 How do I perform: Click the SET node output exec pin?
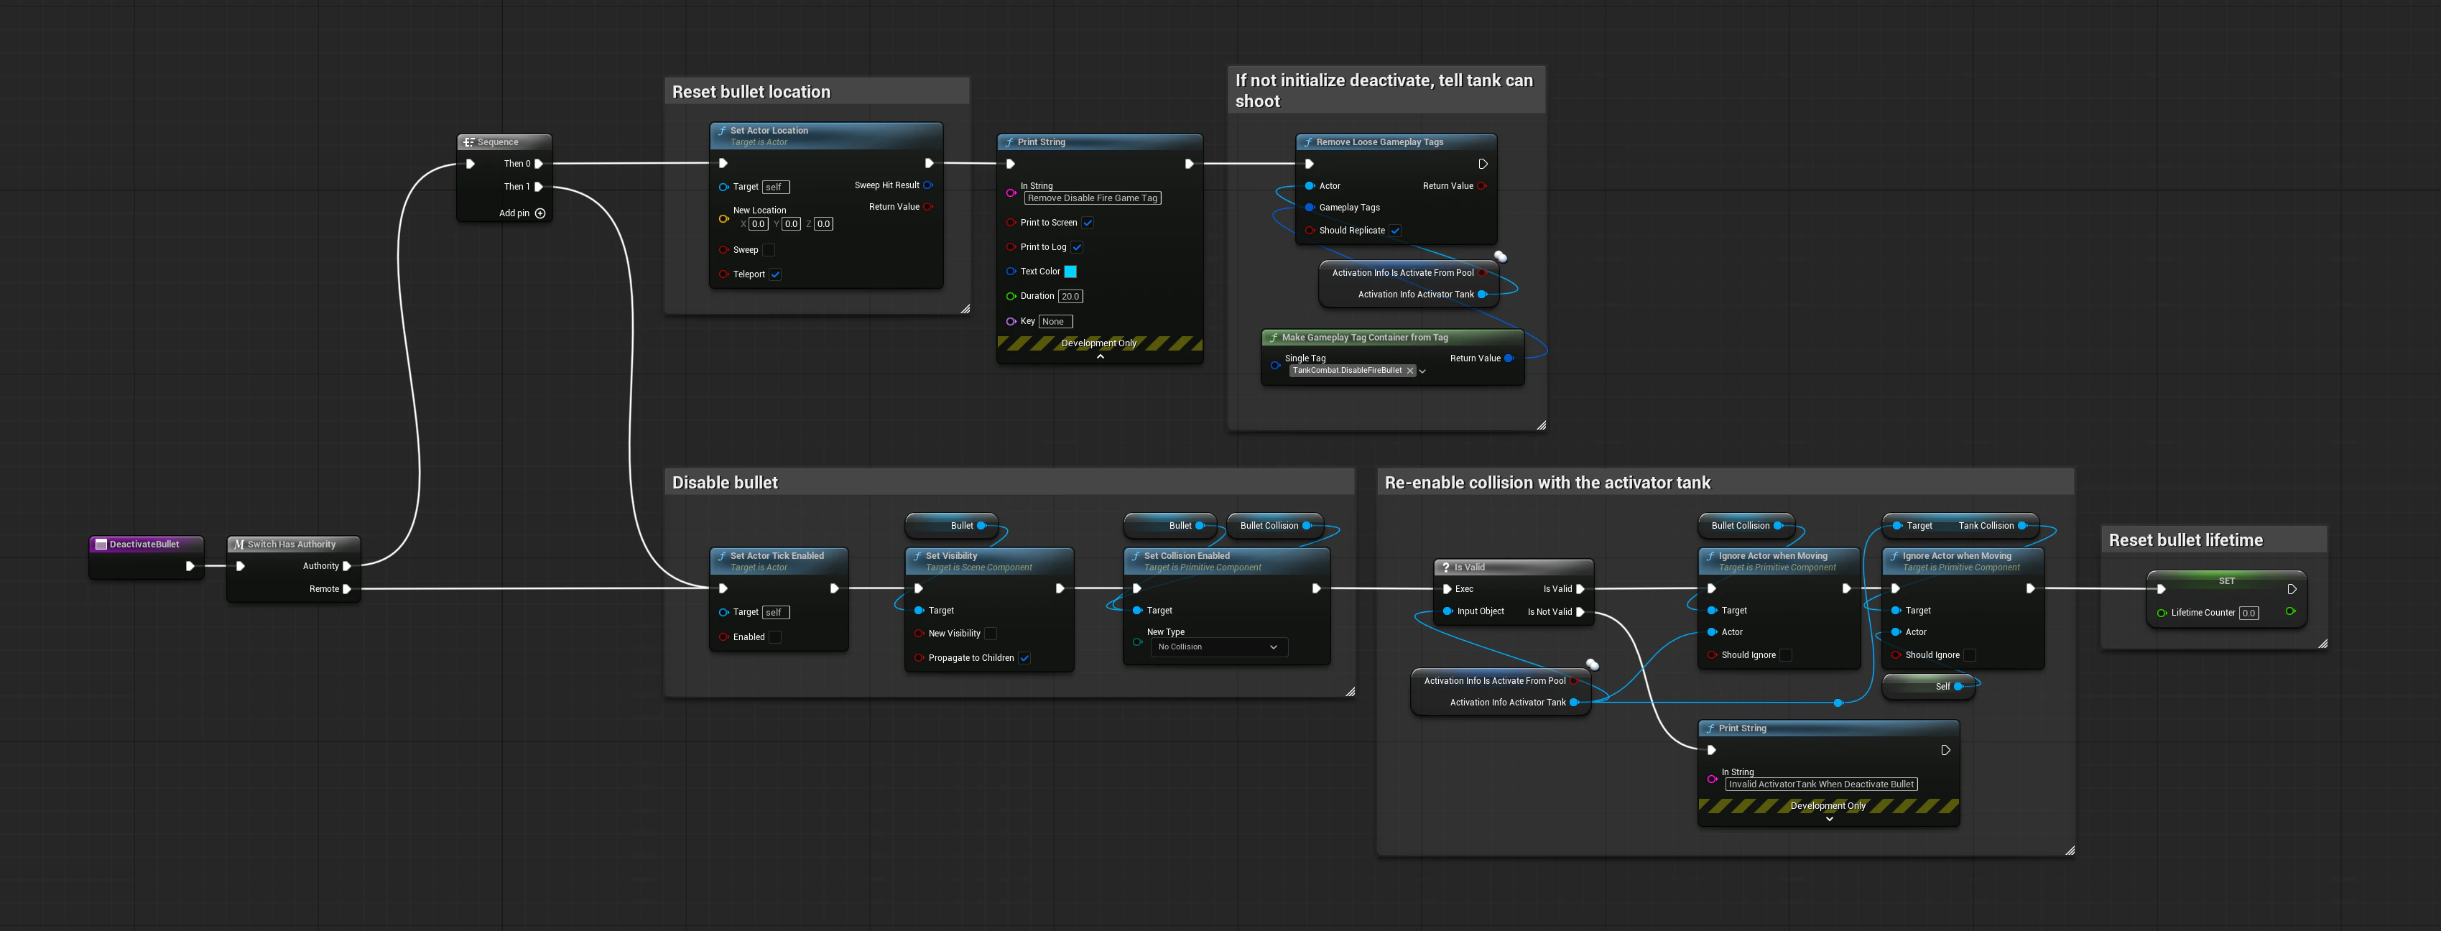click(x=2292, y=589)
